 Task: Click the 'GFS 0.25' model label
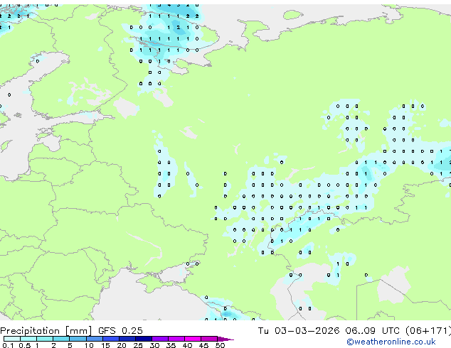(x=120, y=331)
